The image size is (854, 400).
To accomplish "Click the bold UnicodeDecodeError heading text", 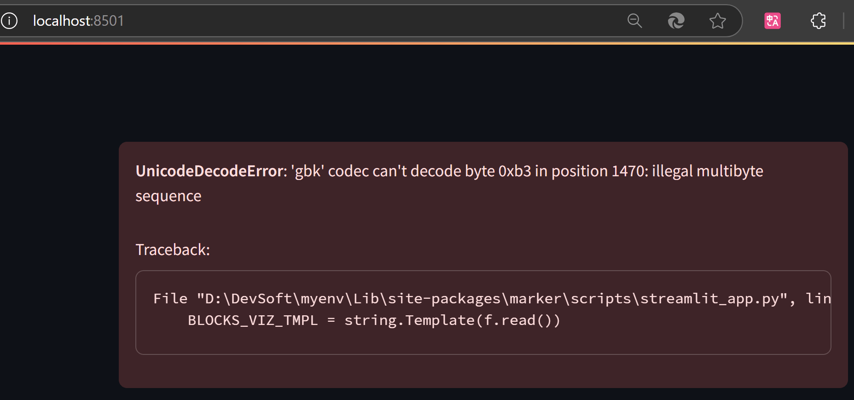I will point(210,171).
